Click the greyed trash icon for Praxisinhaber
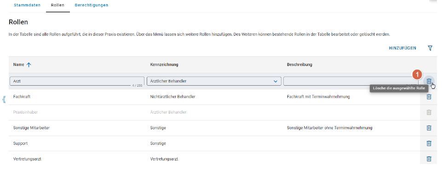This screenshot has height=170, width=442. pyautogui.click(x=429, y=112)
